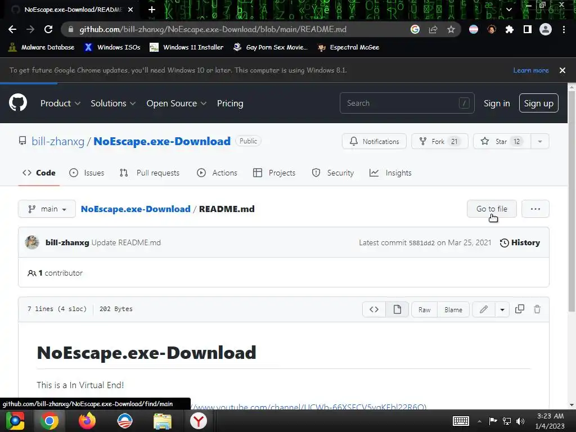Image resolution: width=576 pixels, height=432 pixels.
Task: Click the browser address bar URL
Action: [213, 29]
